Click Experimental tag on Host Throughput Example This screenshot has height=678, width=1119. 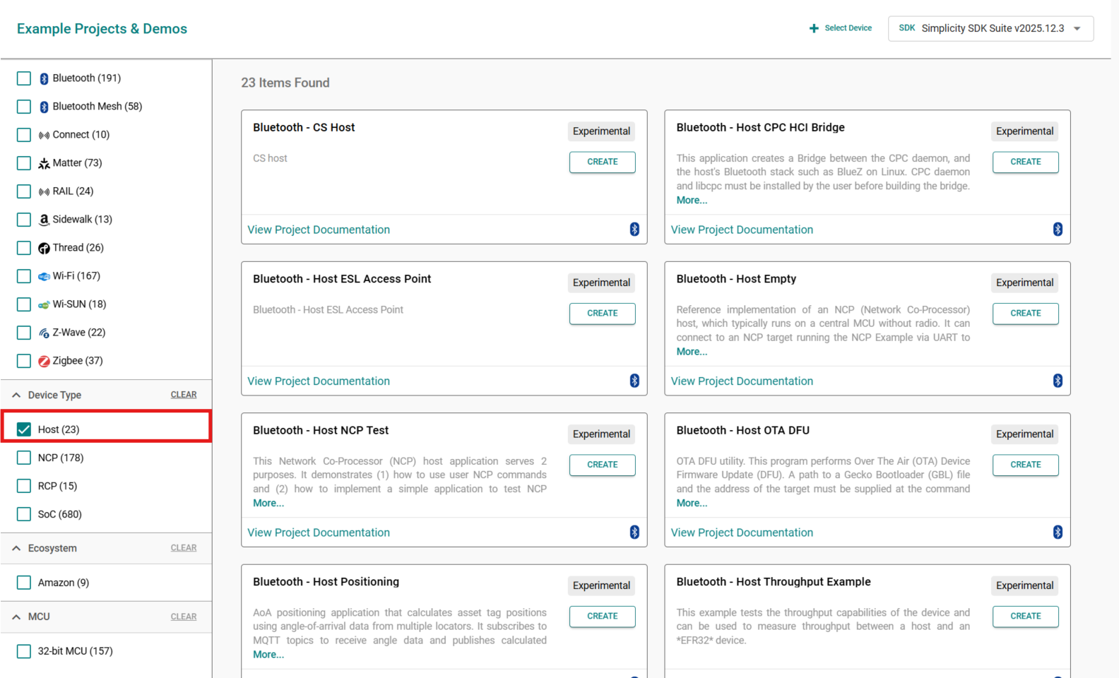[1025, 585]
